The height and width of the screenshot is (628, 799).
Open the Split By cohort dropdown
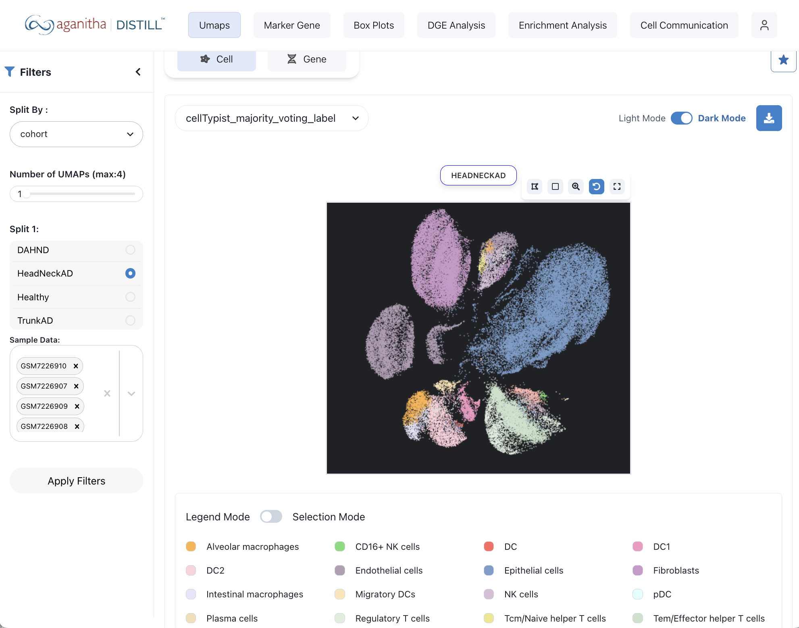[x=76, y=134]
